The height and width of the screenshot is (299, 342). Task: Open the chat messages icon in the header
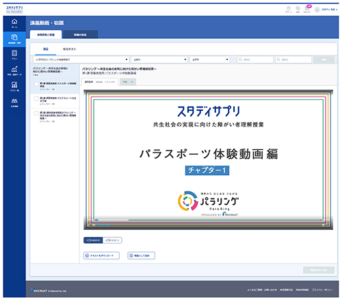point(298,9)
